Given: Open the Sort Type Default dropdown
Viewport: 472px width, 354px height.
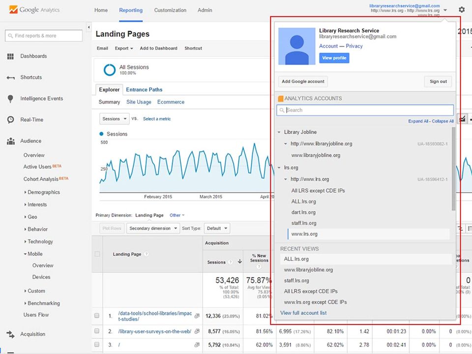Looking at the screenshot, I should (217, 229).
